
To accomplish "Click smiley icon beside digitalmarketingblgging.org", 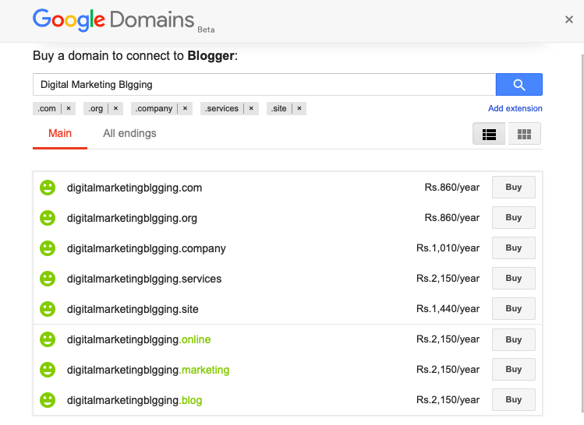I will (48, 218).
